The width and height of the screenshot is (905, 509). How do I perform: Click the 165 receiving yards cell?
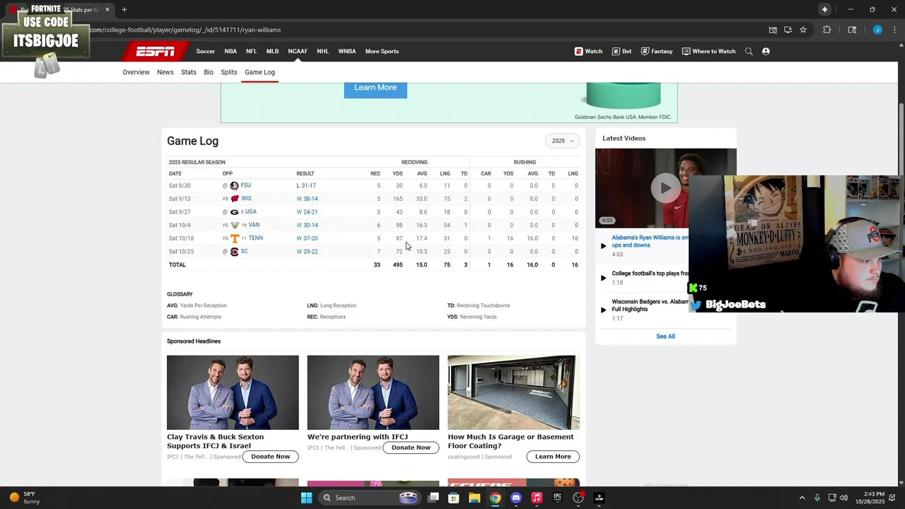(397, 199)
